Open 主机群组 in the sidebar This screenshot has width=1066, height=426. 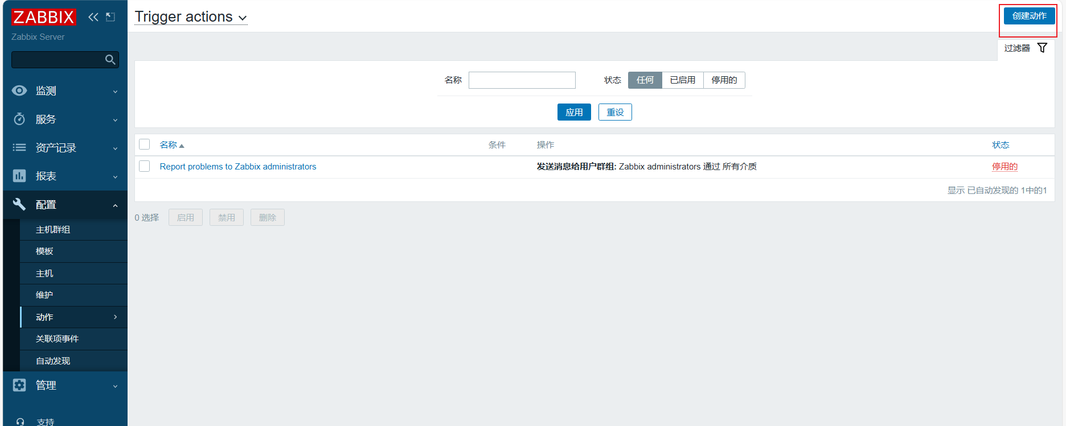(x=73, y=230)
